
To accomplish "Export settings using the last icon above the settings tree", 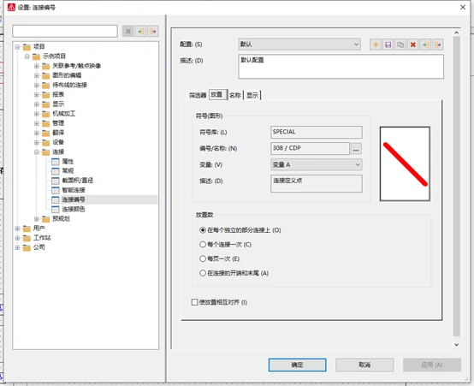I will 153,31.
